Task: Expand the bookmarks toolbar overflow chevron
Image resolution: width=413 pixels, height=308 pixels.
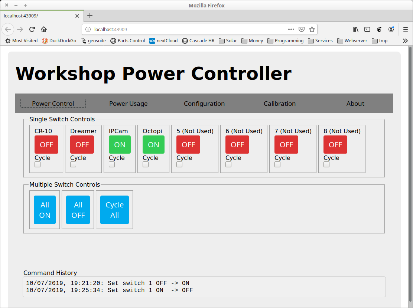Action: coord(405,41)
